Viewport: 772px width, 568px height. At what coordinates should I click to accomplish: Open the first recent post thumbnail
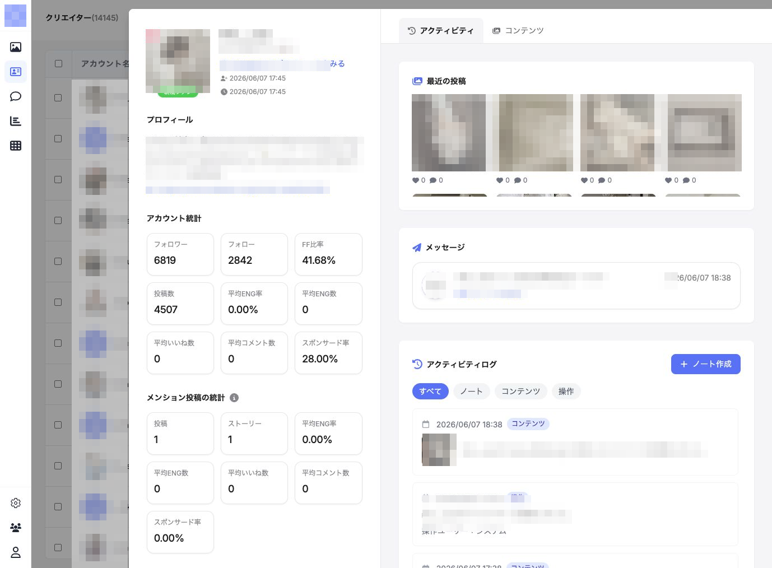click(x=449, y=133)
